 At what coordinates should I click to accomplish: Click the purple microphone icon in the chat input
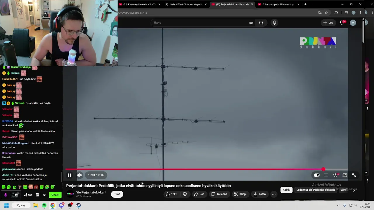tap(5, 195)
